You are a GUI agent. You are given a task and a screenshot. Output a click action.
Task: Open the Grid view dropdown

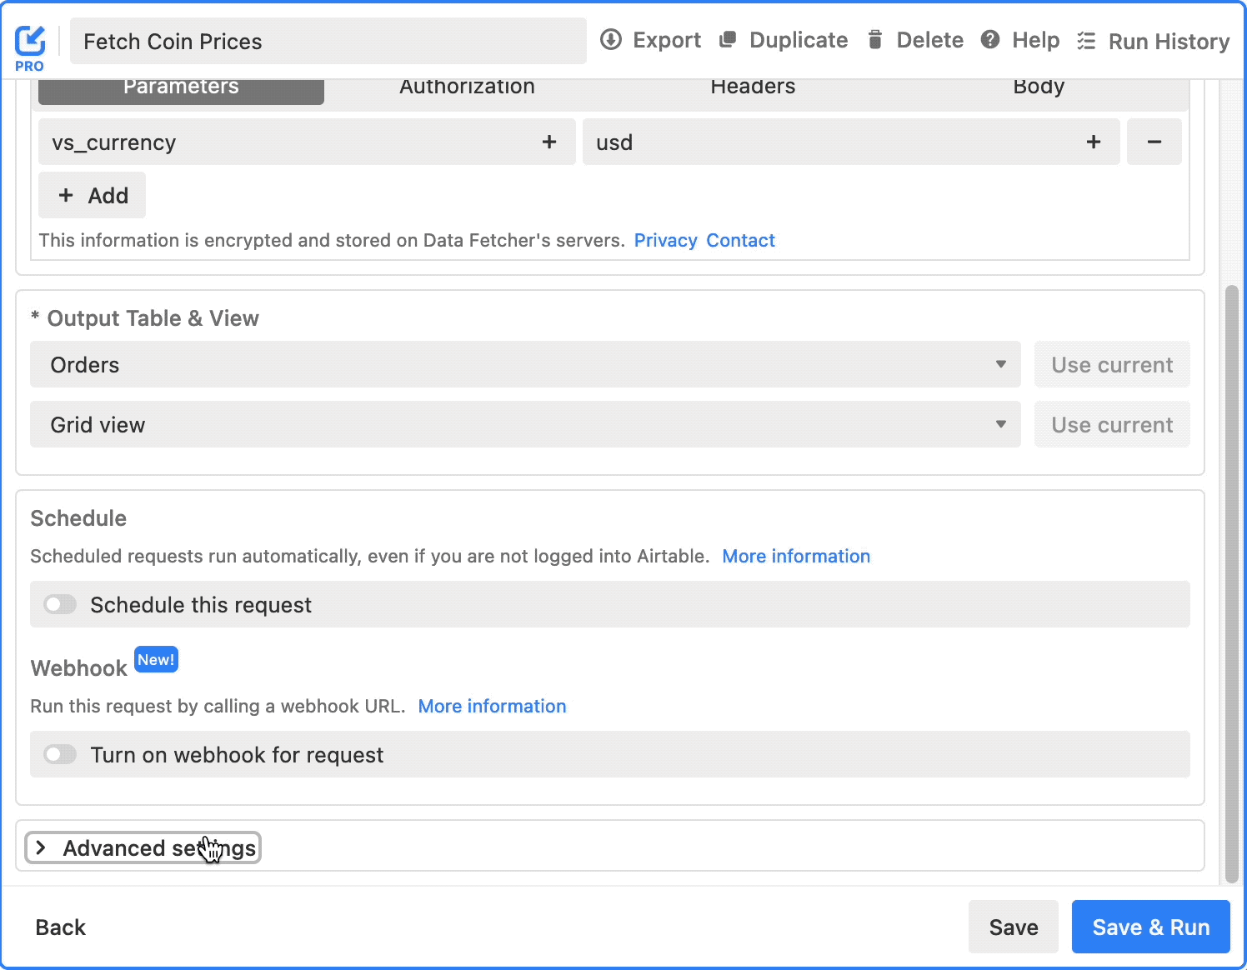(x=525, y=425)
